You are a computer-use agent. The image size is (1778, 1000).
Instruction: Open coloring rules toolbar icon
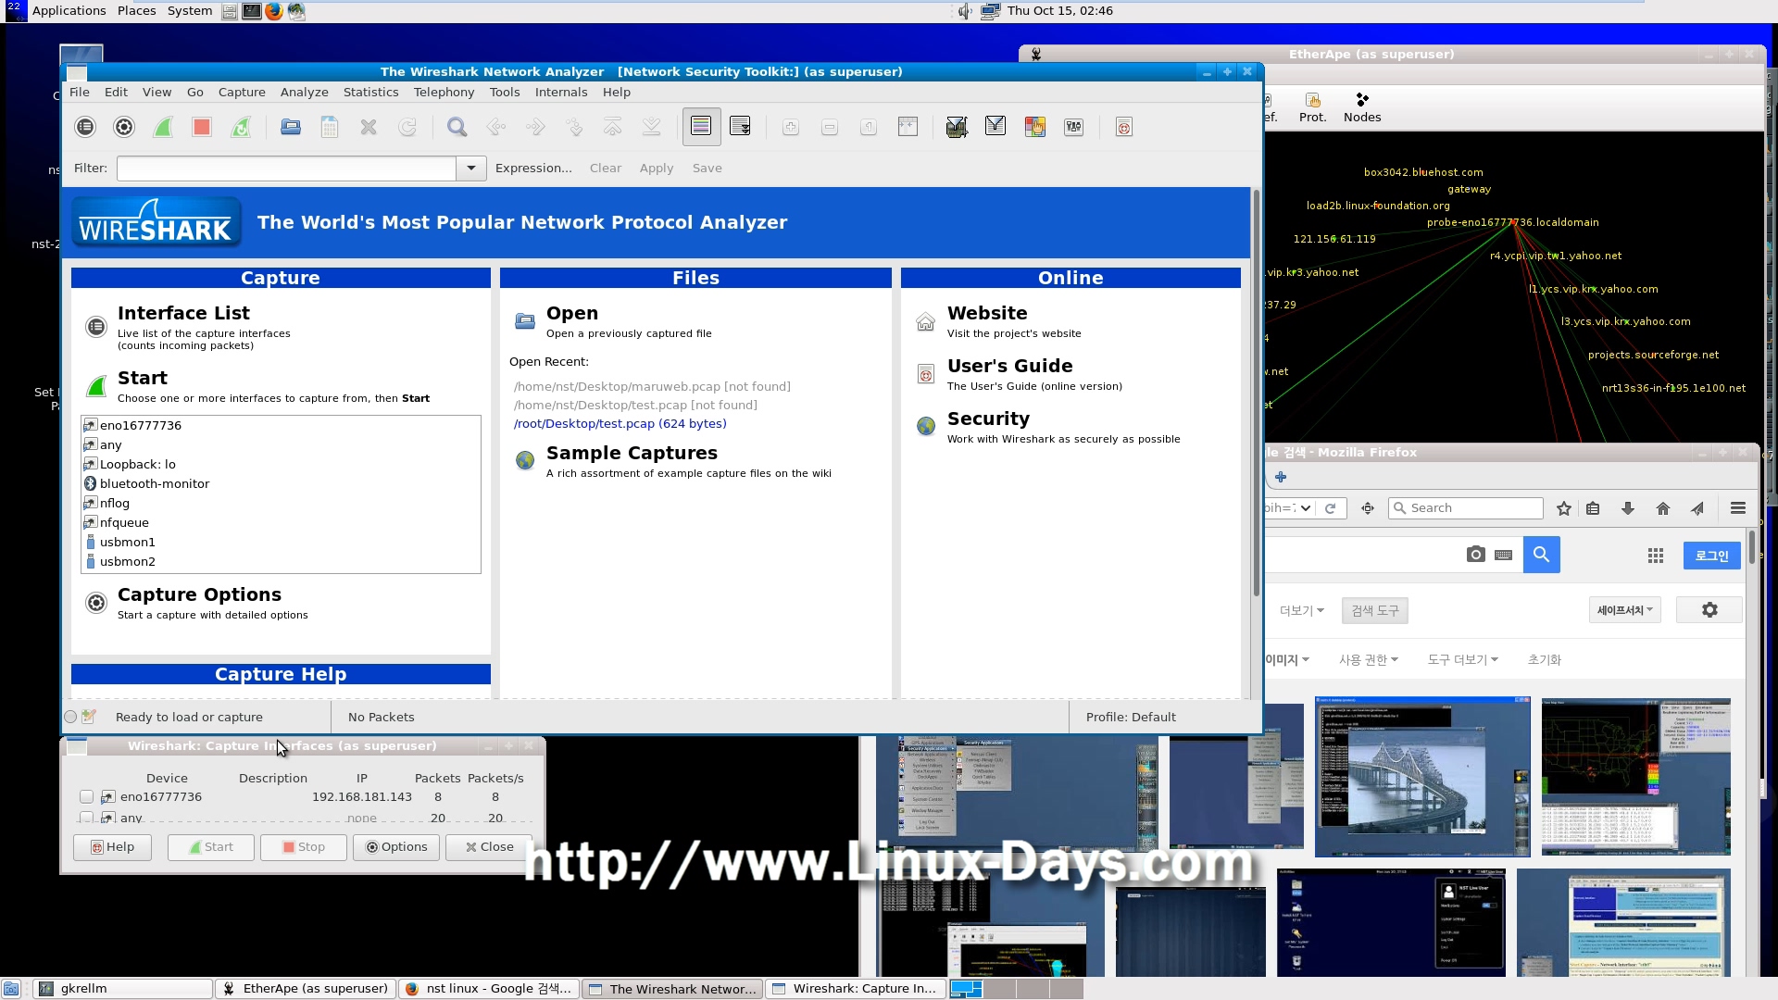tap(1035, 127)
